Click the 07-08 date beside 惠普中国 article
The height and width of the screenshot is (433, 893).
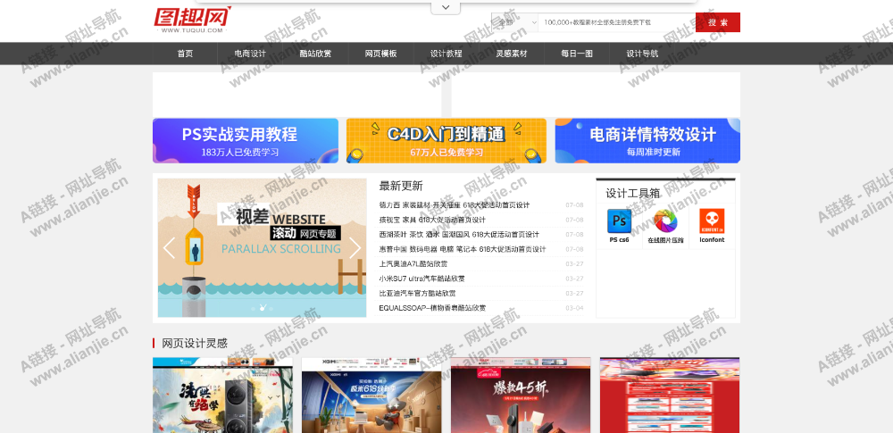pyautogui.click(x=574, y=250)
